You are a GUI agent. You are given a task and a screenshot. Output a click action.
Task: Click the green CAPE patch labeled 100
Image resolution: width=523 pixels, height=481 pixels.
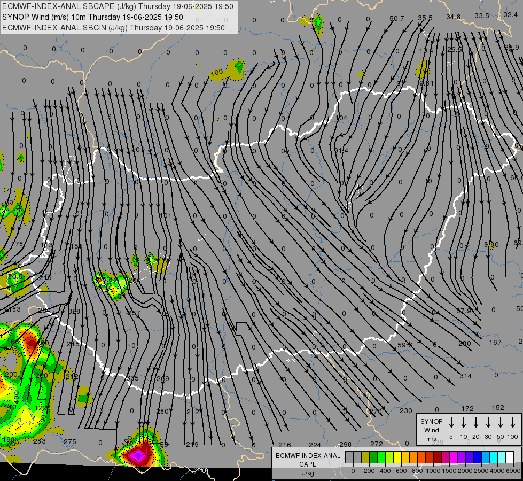click(227, 71)
